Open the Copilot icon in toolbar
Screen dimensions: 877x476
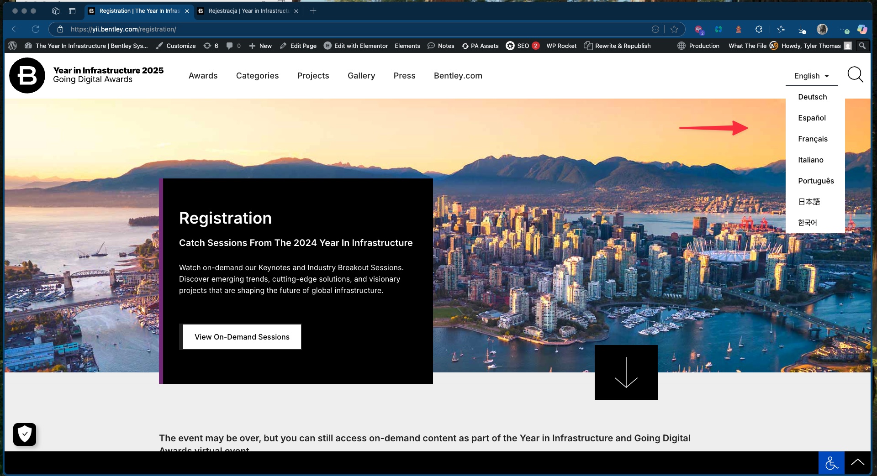click(862, 29)
